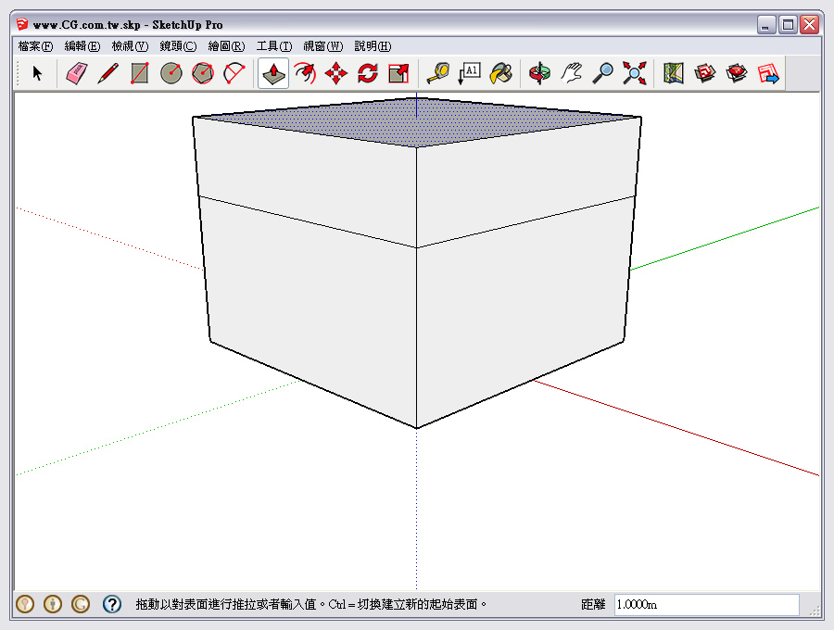The height and width of the screenshot is (630, 834).
Task: Select the Follow Me tool
Action: click(x=305, y=73)
